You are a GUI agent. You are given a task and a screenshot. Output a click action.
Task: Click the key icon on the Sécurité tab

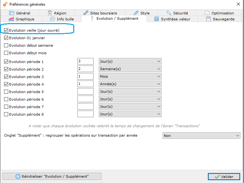(x=169, y=13)
